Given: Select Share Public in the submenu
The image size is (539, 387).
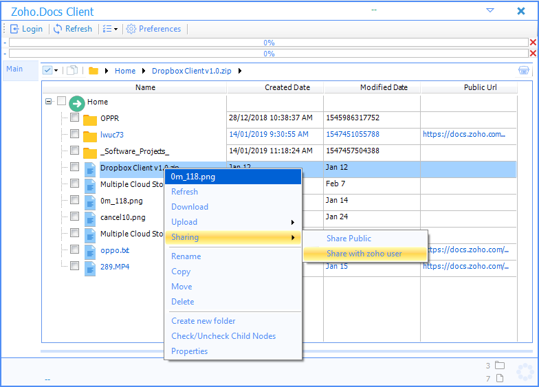Looking at the screenshot, I should click(365, 239).
